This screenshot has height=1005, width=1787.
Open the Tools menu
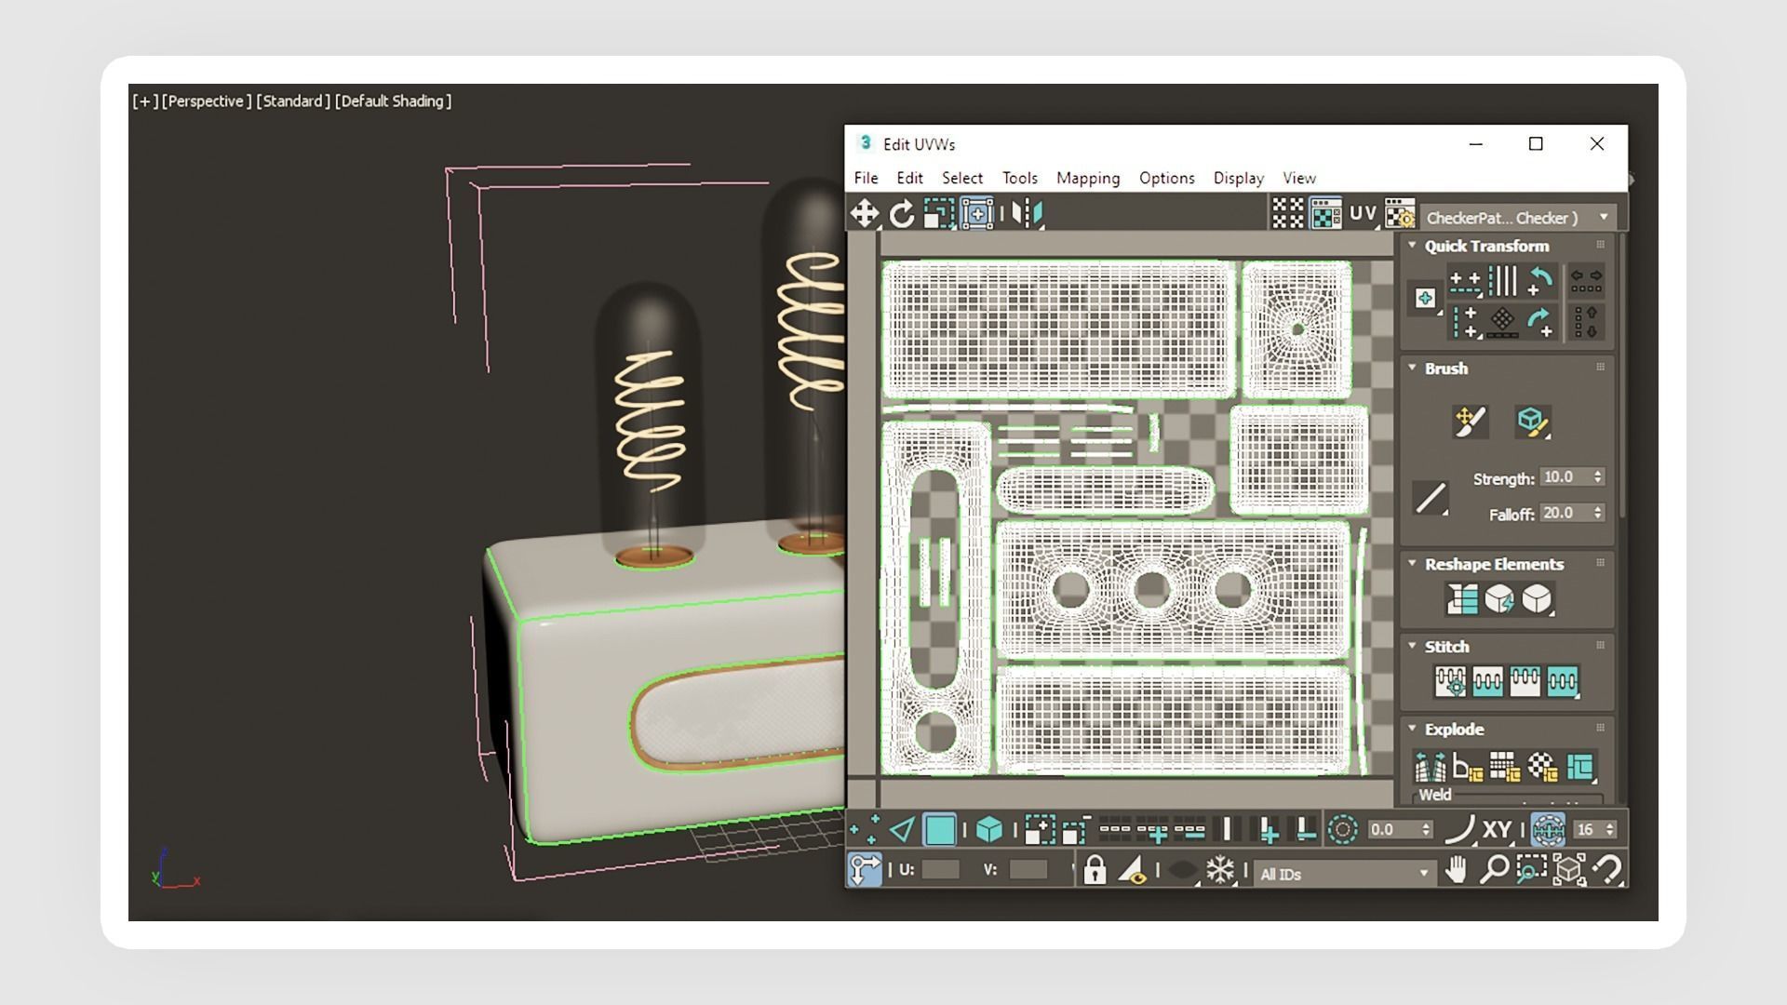[x=1019, y=178]
